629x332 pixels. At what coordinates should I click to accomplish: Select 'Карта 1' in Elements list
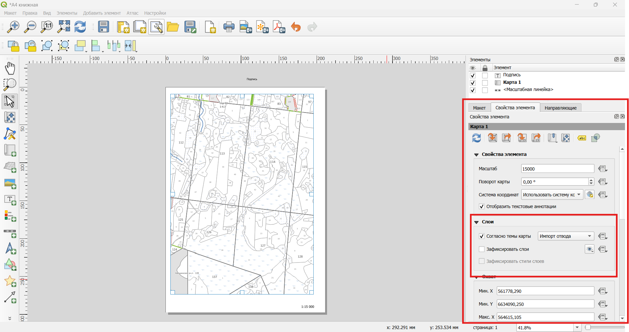pos(512,82)
